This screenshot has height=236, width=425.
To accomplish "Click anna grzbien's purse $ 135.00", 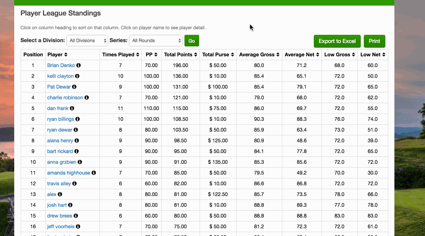I will [218, 162].
